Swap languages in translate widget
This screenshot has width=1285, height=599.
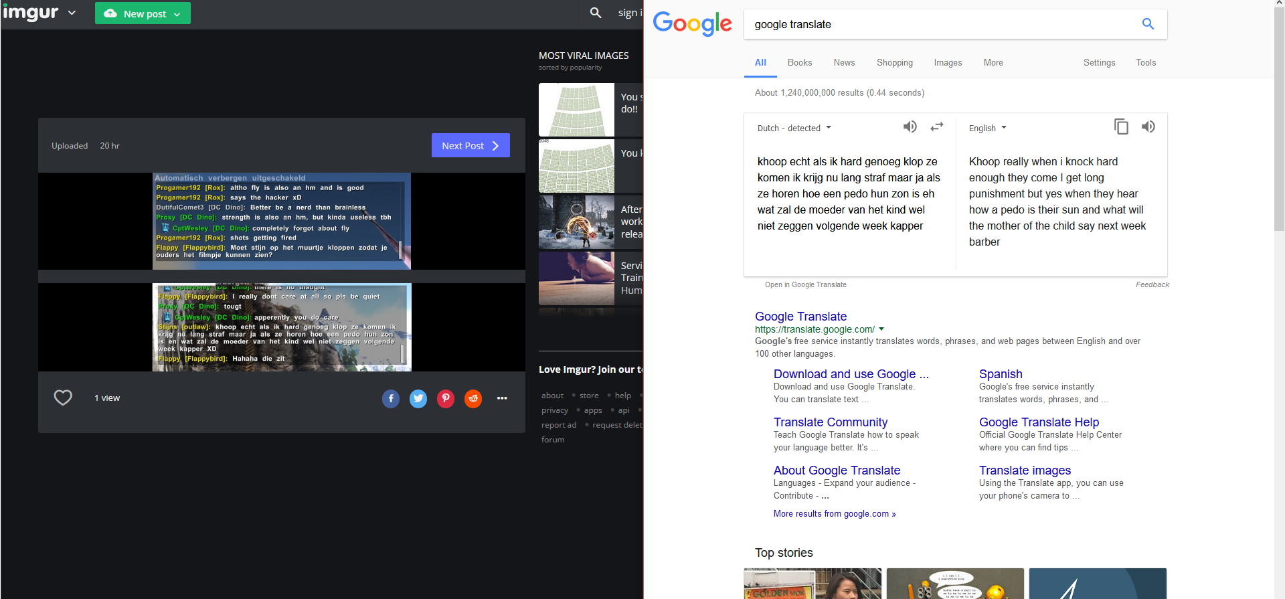pos(936,126)
